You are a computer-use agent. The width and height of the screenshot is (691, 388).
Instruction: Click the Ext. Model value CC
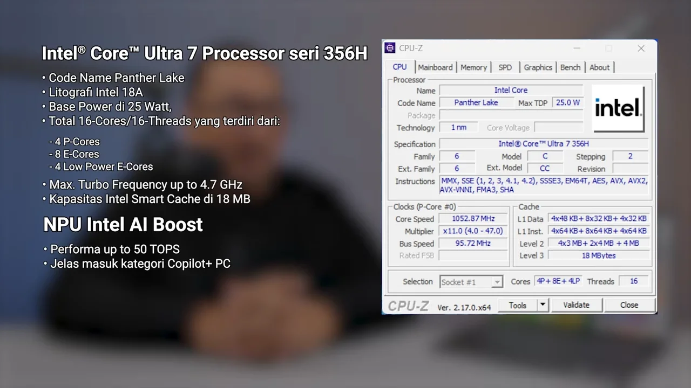point(545,169)
